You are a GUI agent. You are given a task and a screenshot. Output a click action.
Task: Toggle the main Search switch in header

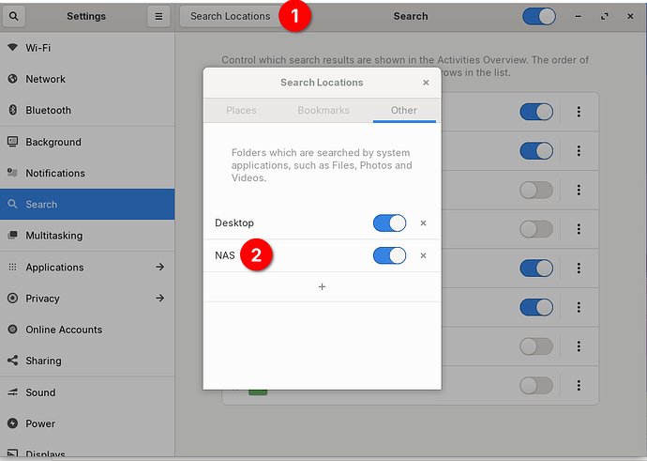[538, 16]
